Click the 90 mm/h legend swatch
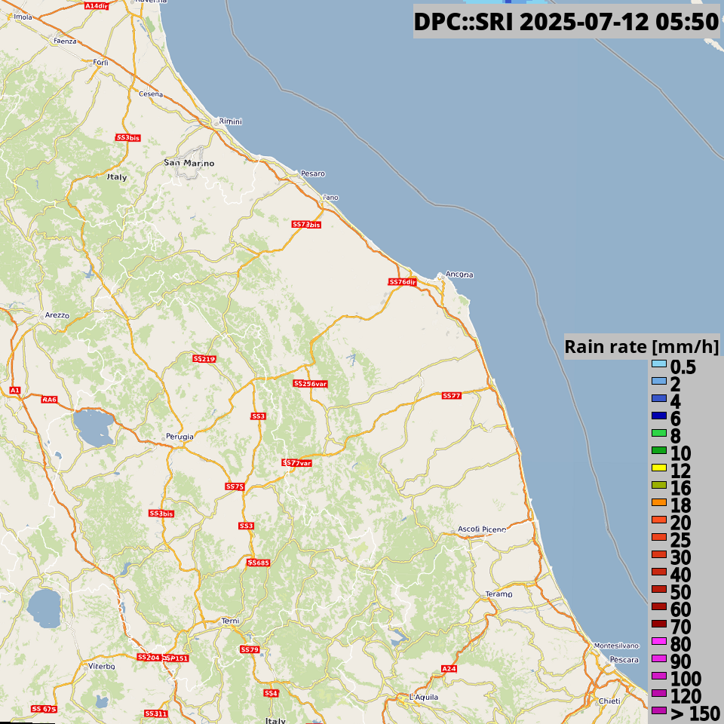724x724 pixels. click(659, 658)
